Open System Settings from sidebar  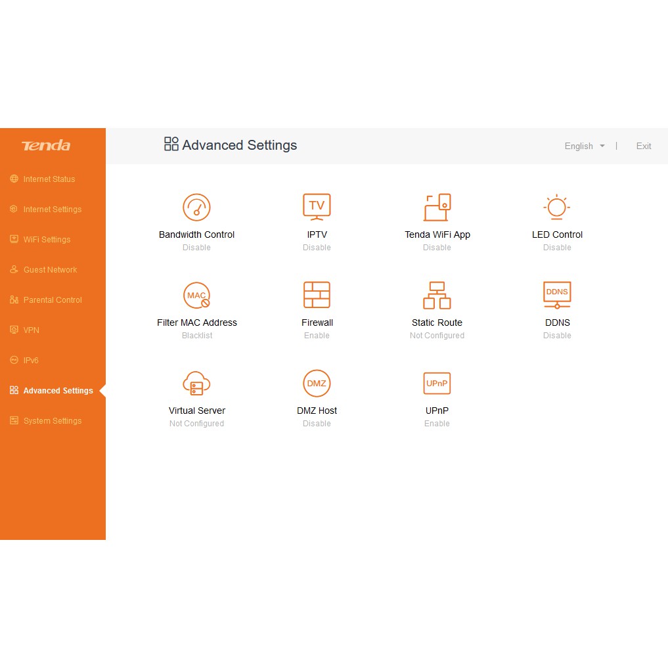53,421
